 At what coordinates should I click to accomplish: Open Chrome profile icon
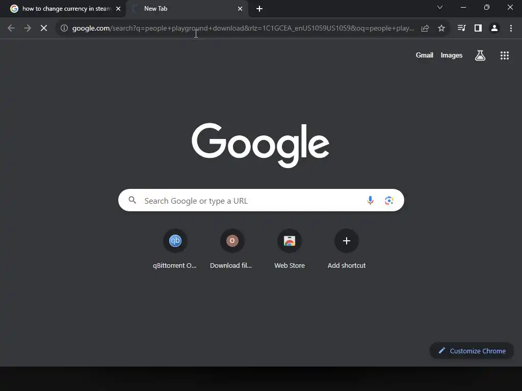pyautogui.click(x=494, y=29)
